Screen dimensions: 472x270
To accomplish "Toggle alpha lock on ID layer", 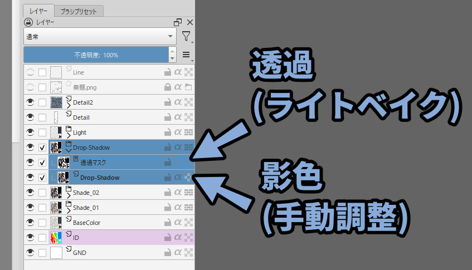I will pos(178,238).
